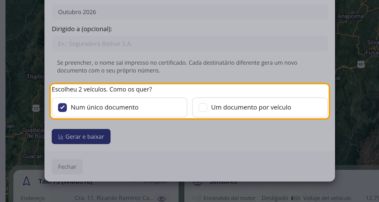Click the 'Endereço:' label
Screen dimensions: 379x202
pyautogui.click(x=33, y=198)
